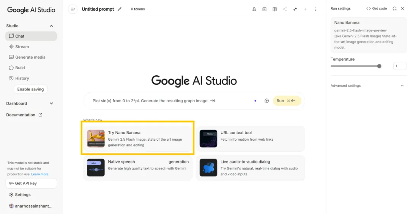
Task: Click the URL context tool title
Action: (236, 133)
